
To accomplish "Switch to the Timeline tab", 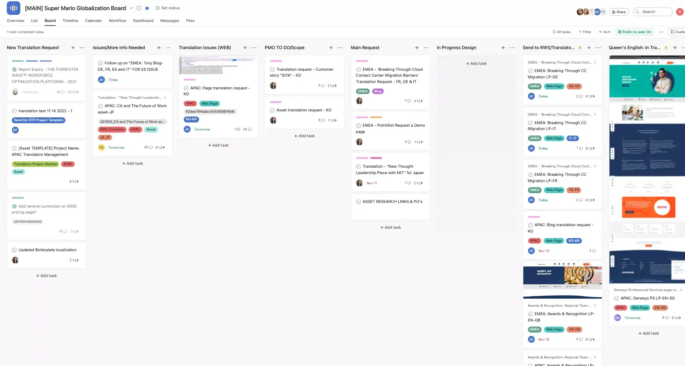I will tap(70, 21).
